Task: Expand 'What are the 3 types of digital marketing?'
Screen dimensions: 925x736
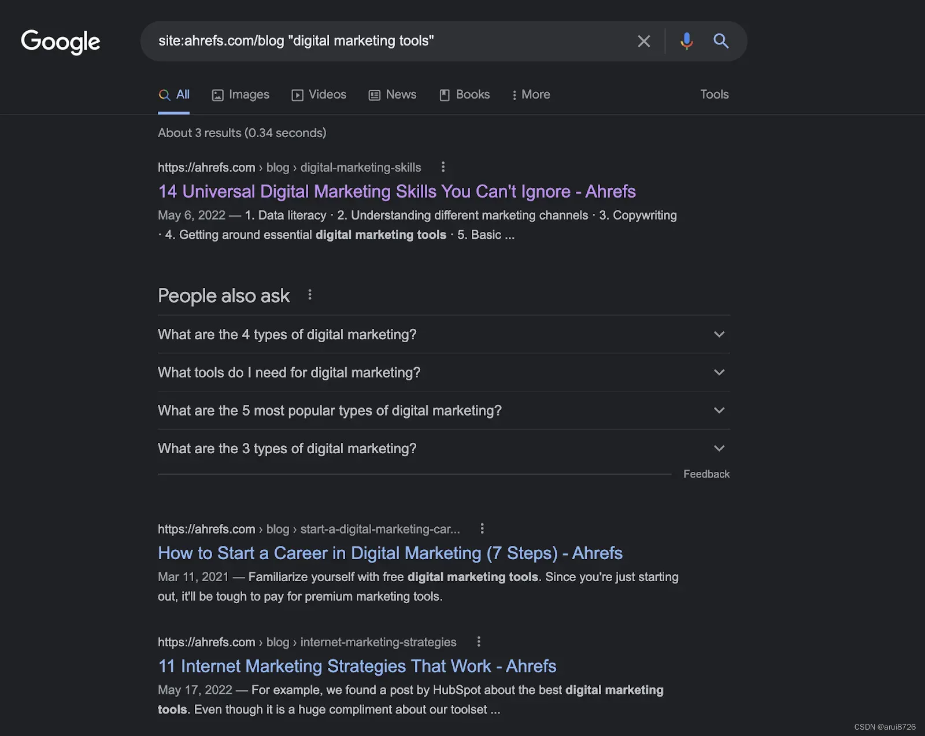Action: (x=443, y=449)
